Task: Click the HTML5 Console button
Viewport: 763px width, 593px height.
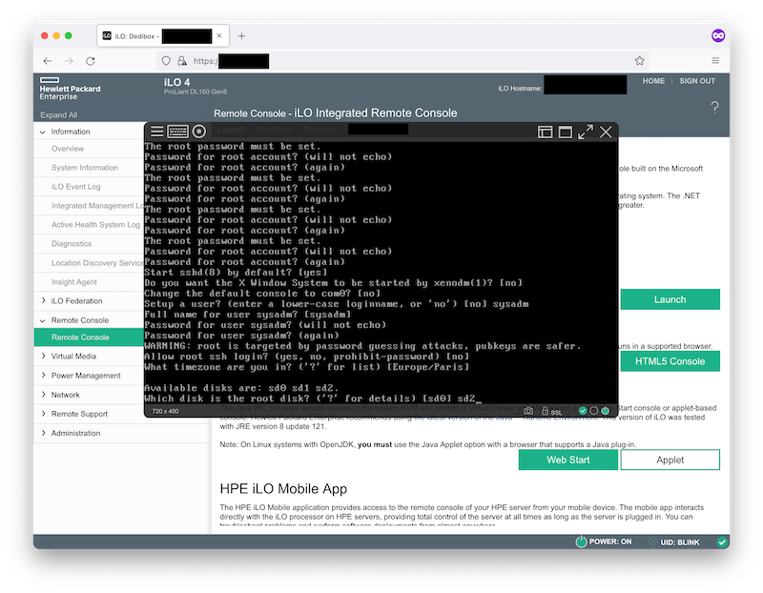Action: (x=670, y=361)
